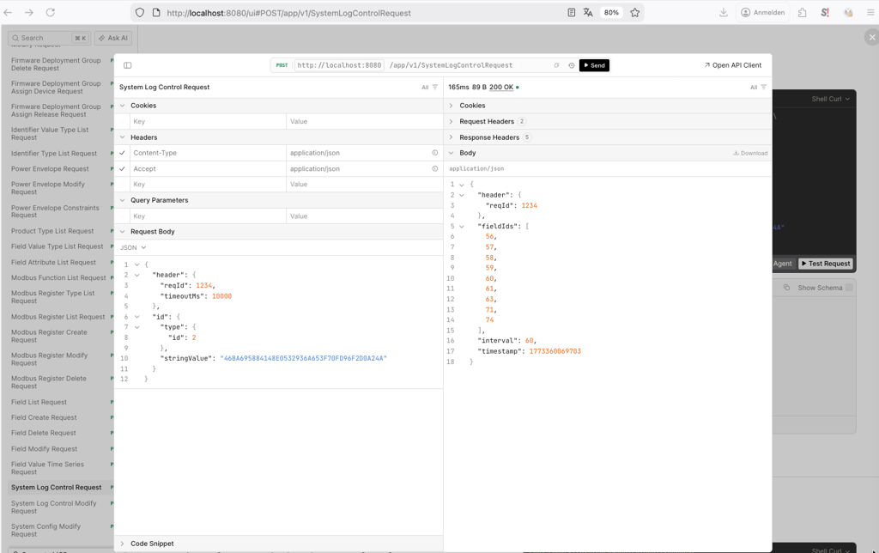This screenshot has height=553, width=879.
Task: Click the cookies Value field
Action: coord(364,121)
